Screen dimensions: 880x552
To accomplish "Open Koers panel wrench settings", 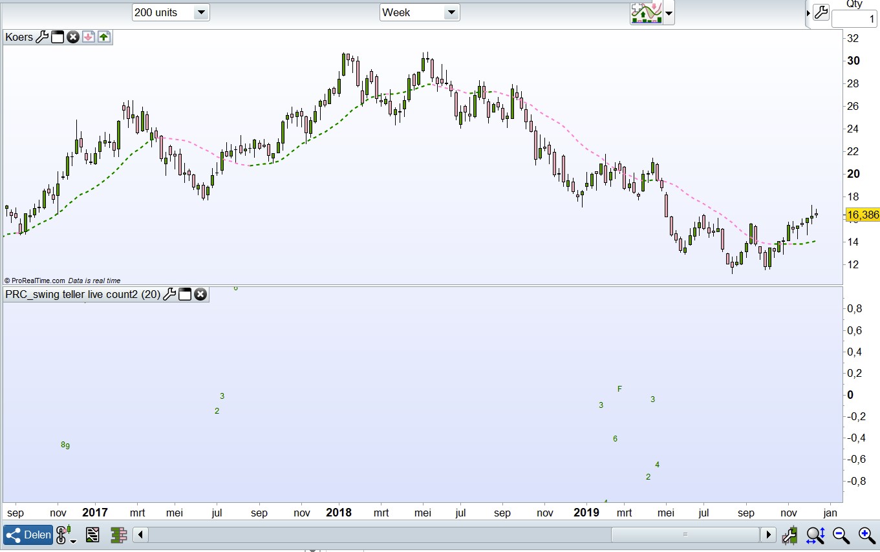I will pyautogui.click(x=41, y=37).
